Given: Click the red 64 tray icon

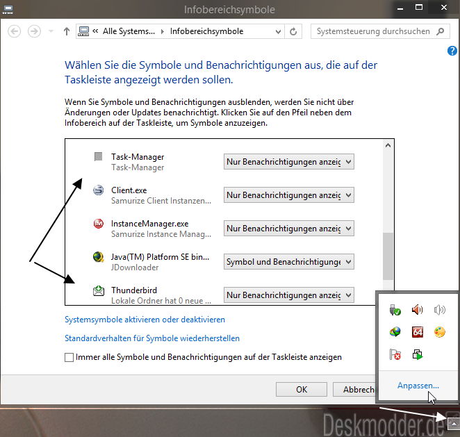Looking at the screenshot, I should click(417, 332).
